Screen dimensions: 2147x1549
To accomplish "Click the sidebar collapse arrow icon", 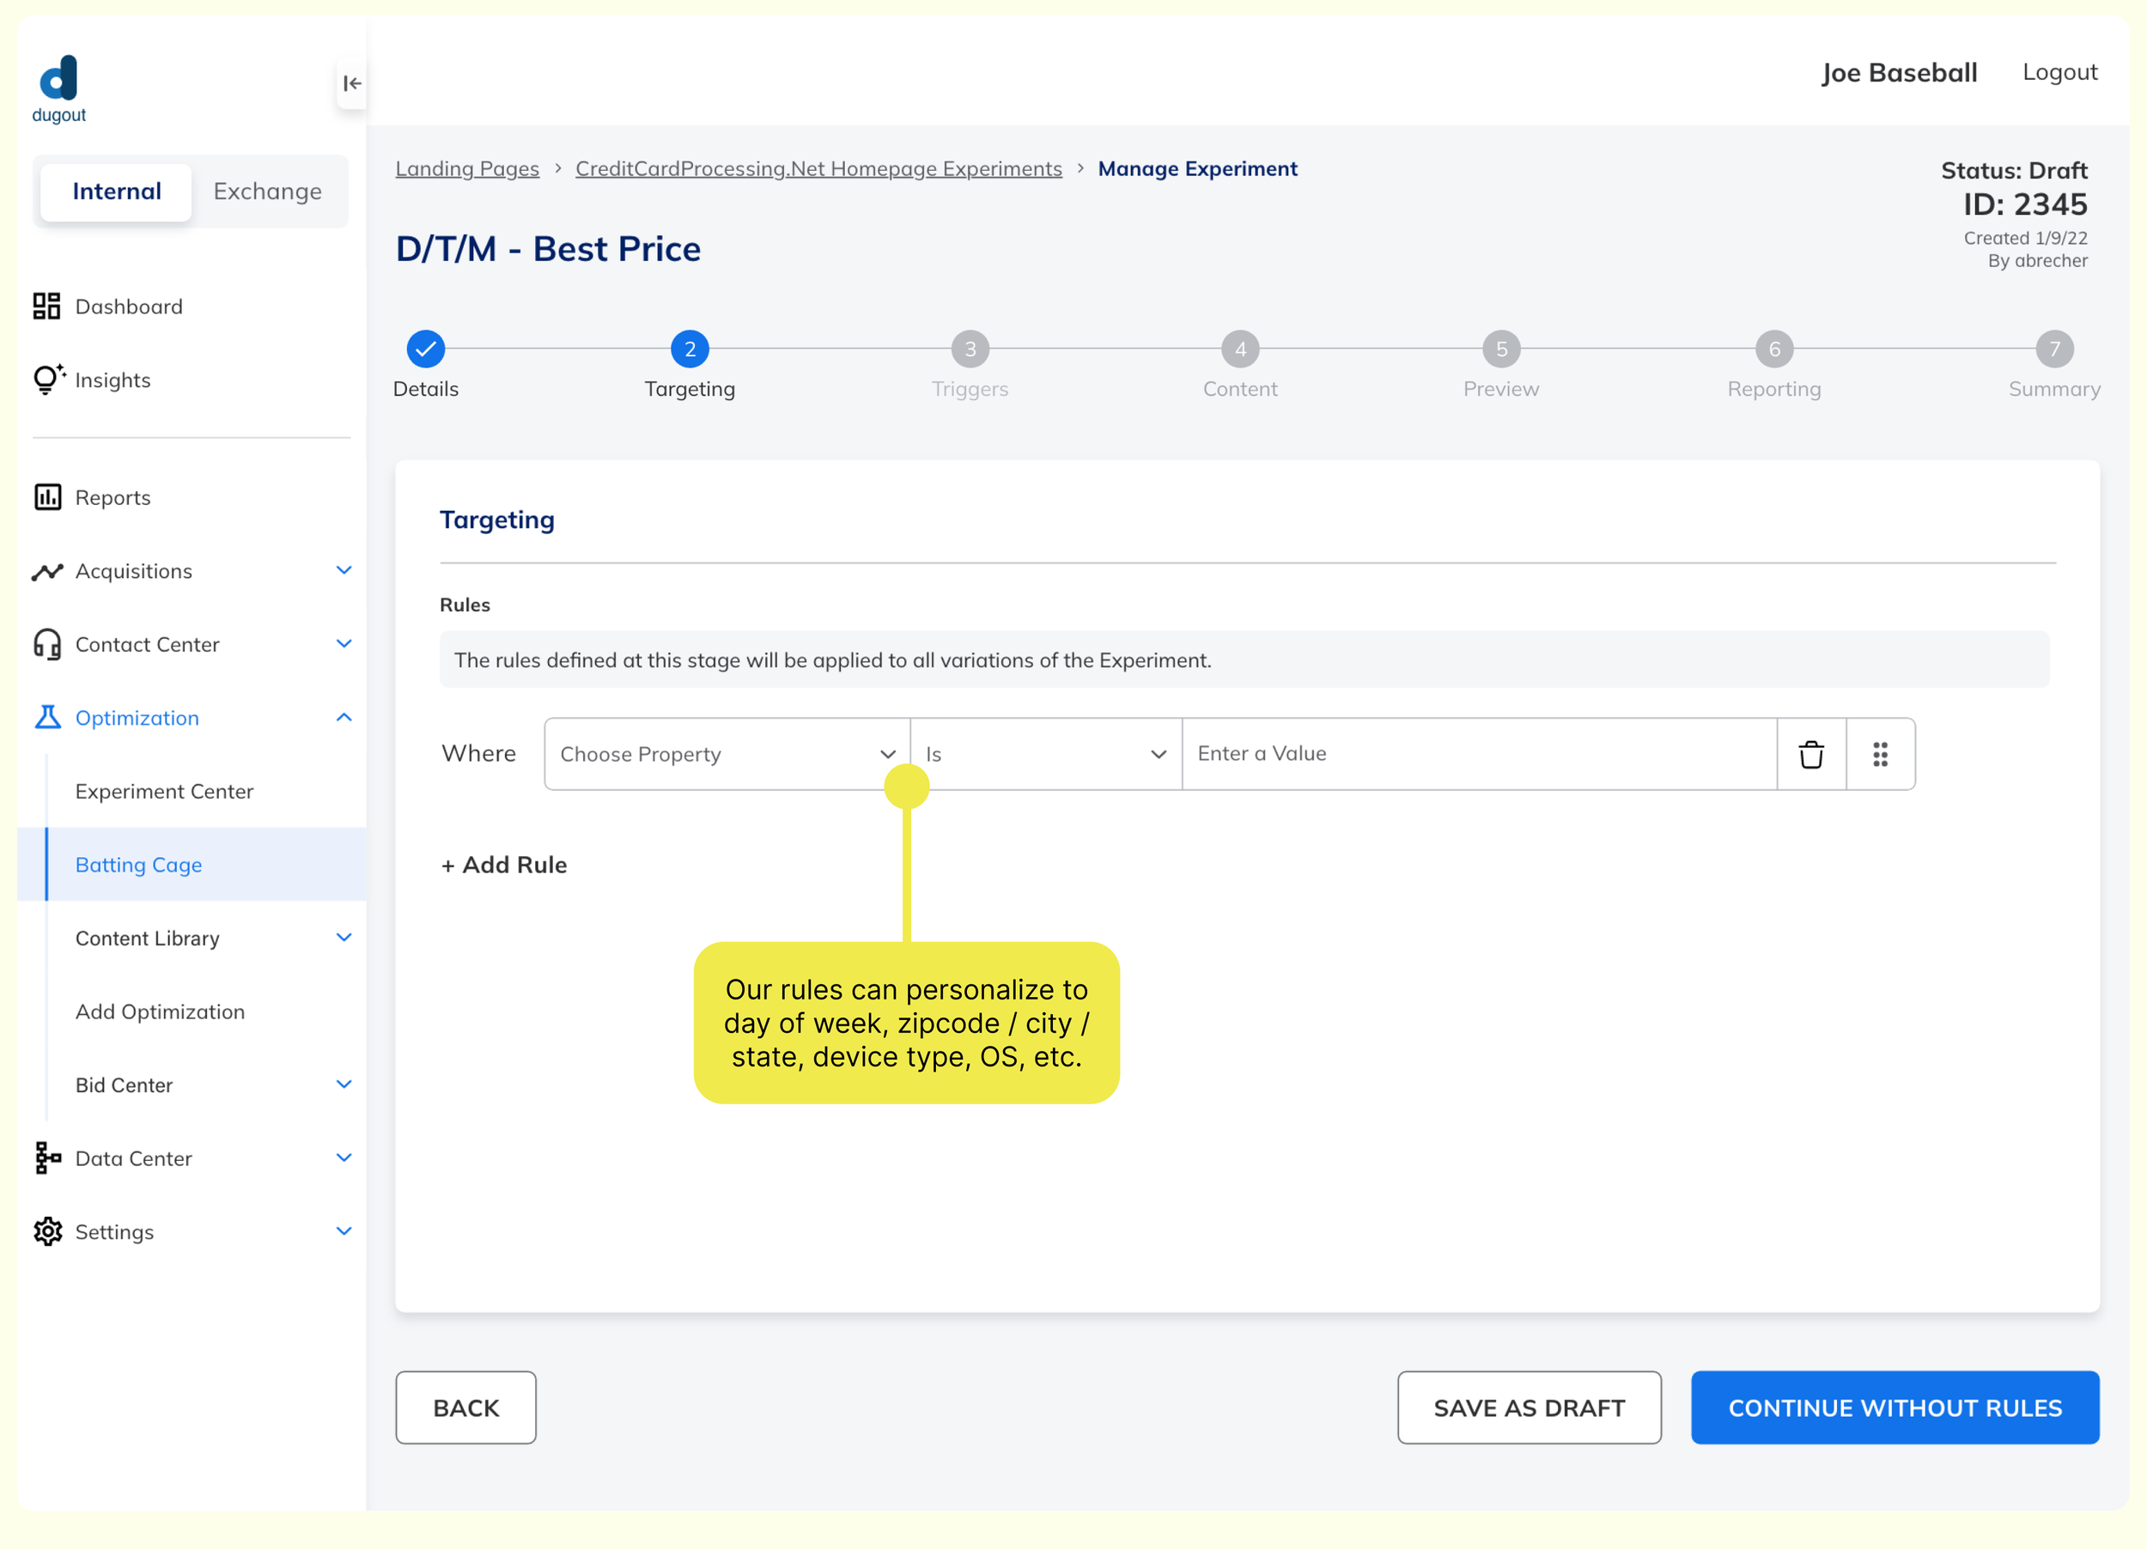I will [x=351, y=83].
